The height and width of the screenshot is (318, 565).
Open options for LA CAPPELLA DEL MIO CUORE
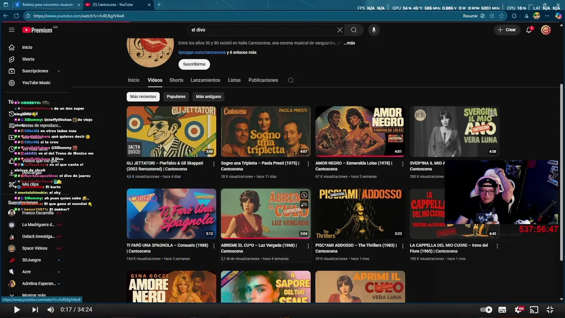coord(497,246)
